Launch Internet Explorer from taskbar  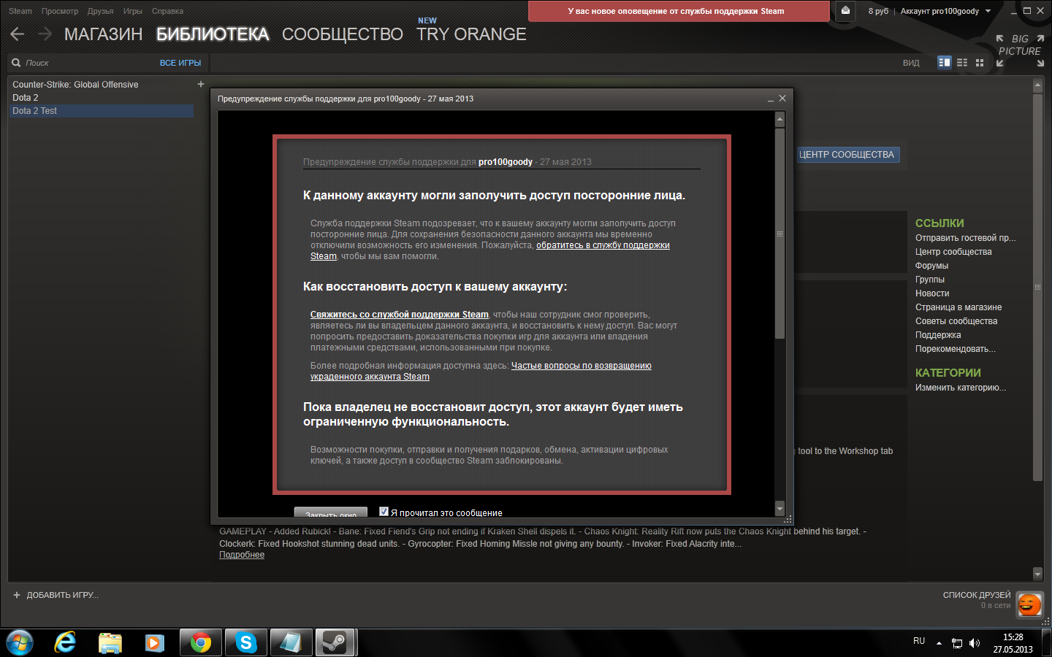[x=65, y=643]
